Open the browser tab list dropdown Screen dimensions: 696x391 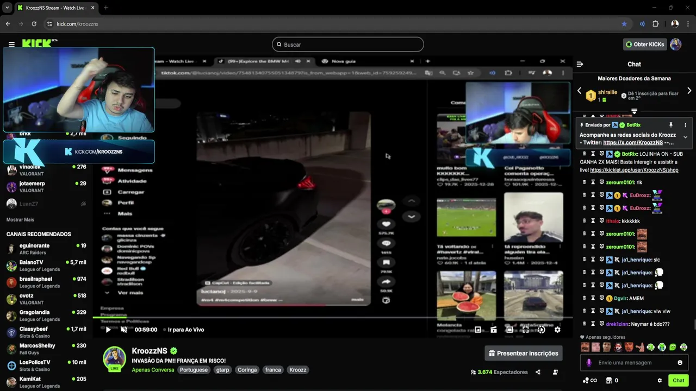click(7, 8)
